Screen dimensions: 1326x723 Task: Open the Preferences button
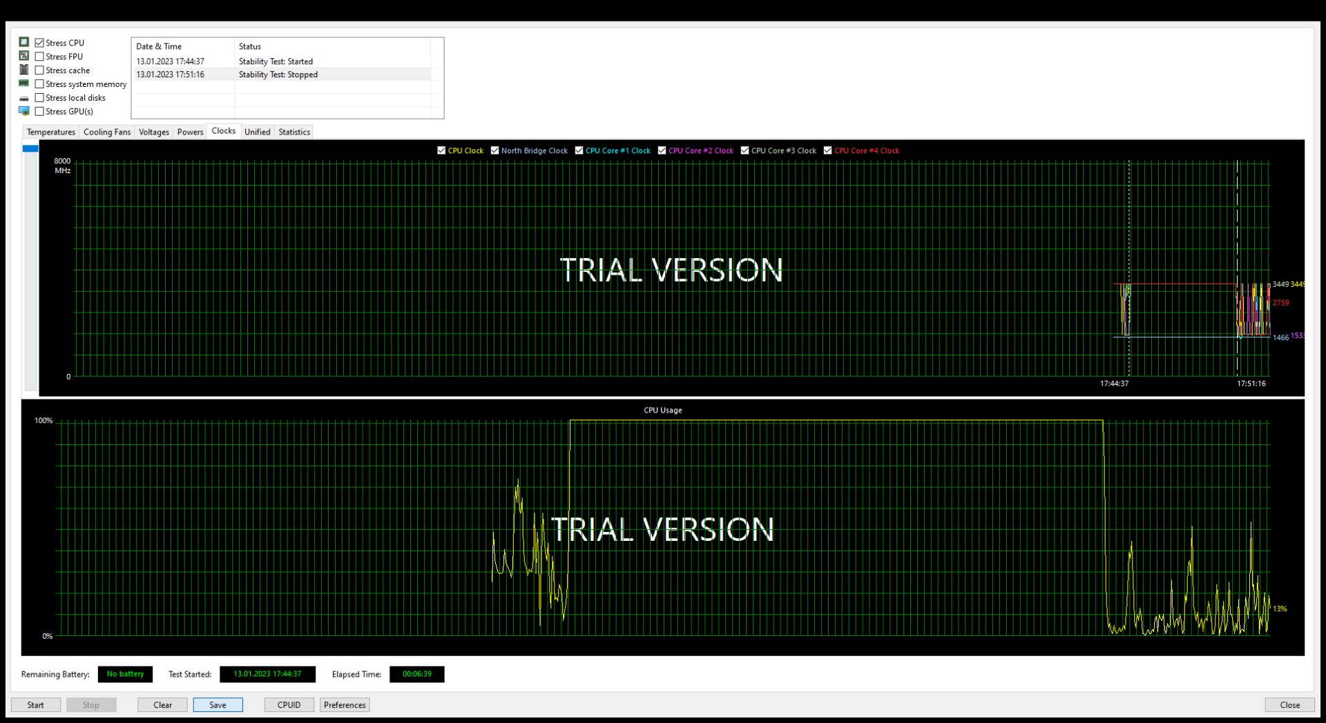tap(345, 705)
